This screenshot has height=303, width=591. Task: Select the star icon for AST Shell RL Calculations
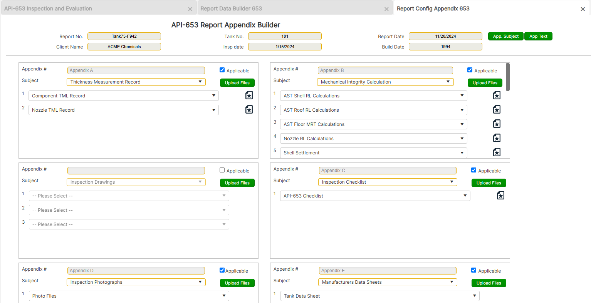497,95
